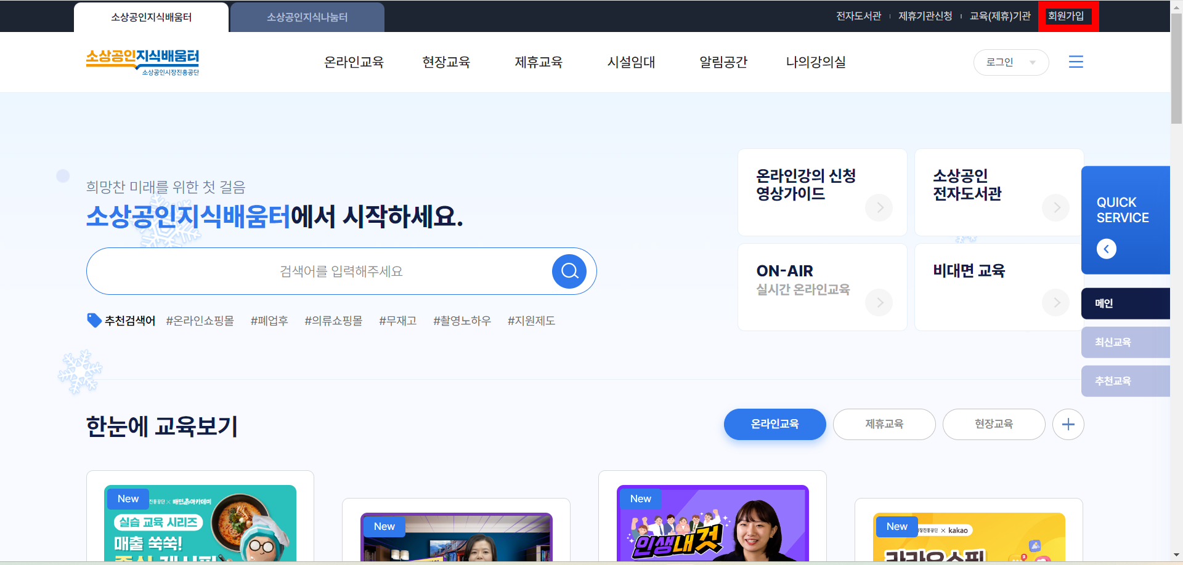Switch the education filter to 제휴교육
This screenshot has height=565, width=1183.
[x=884, y=424]
